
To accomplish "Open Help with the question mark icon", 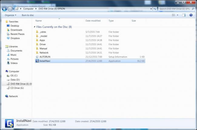I will tap(191, 15).
